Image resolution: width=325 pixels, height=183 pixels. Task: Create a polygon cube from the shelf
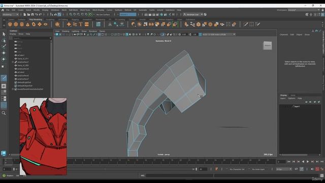pyautogui.click(x=16, y=24)
